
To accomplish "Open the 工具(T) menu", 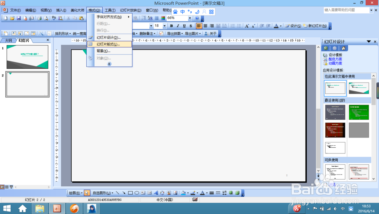I will point(110,10).
